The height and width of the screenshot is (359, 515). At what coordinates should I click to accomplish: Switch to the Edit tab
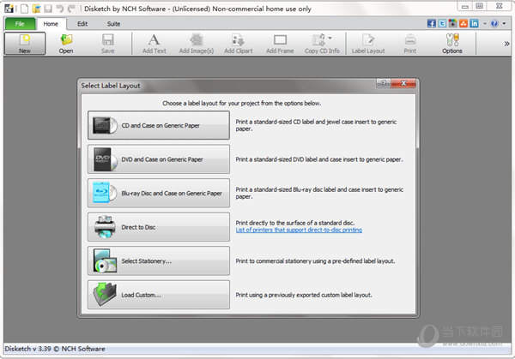click(x=82, y=24)
